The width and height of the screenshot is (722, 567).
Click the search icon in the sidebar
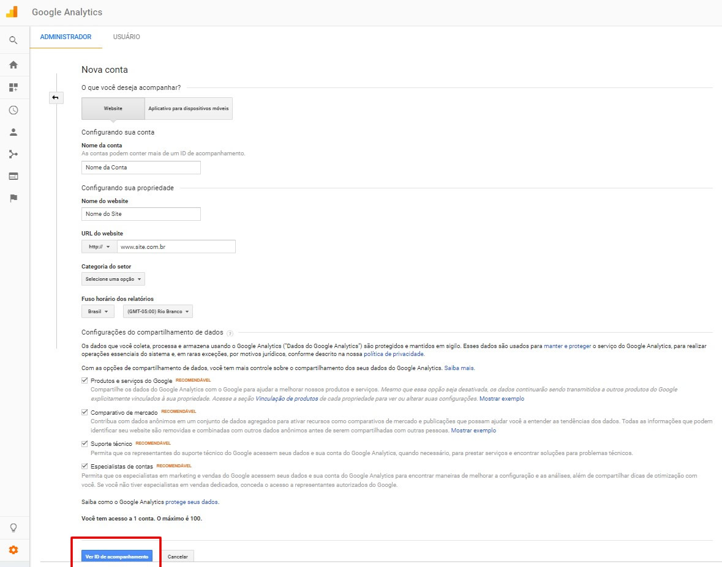[x=13, y=41]
